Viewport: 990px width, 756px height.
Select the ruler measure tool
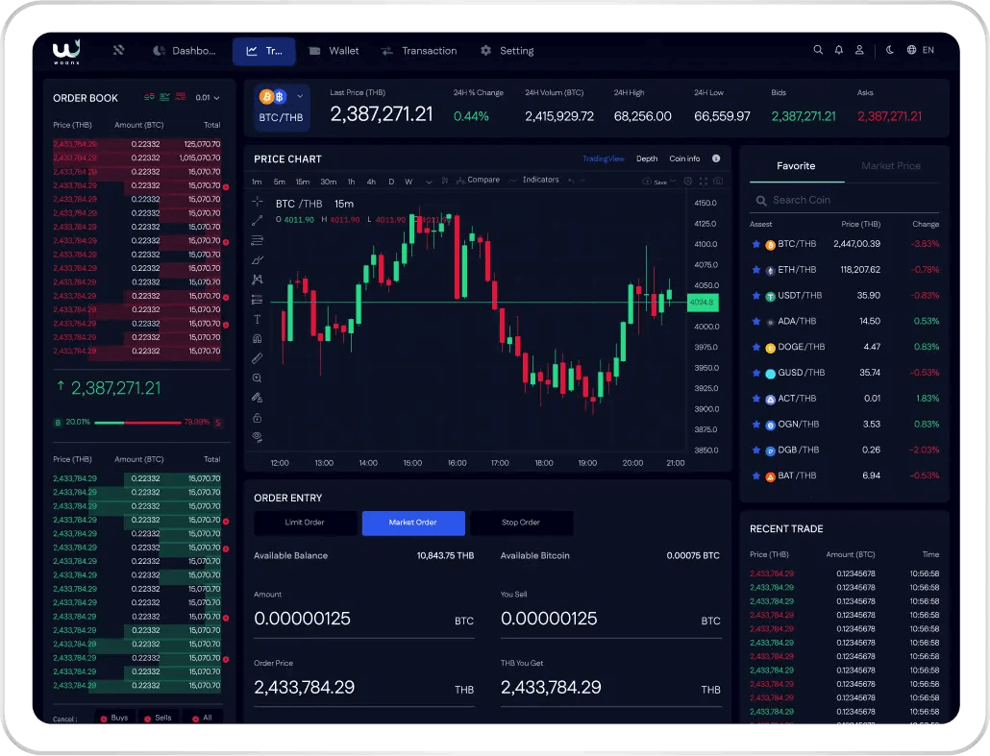257,358
